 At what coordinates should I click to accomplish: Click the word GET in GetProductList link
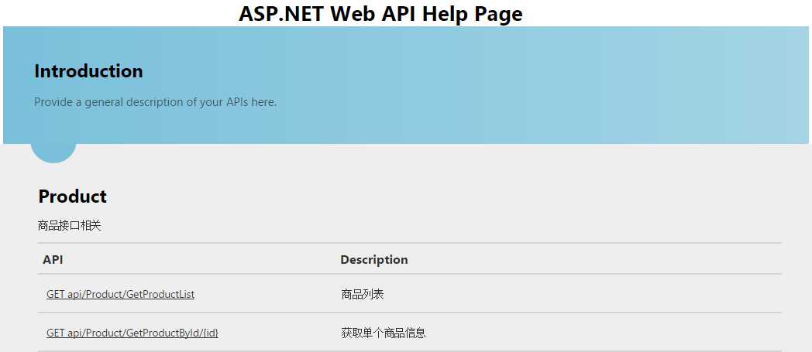[x=55, y=294]
